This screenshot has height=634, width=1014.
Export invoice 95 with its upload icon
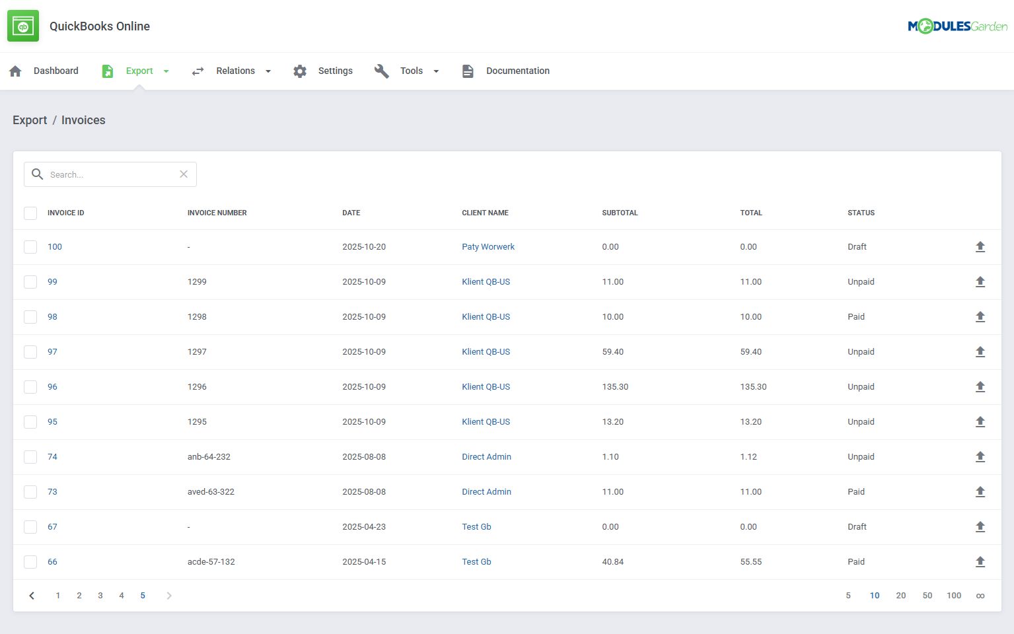coord(980,422)
